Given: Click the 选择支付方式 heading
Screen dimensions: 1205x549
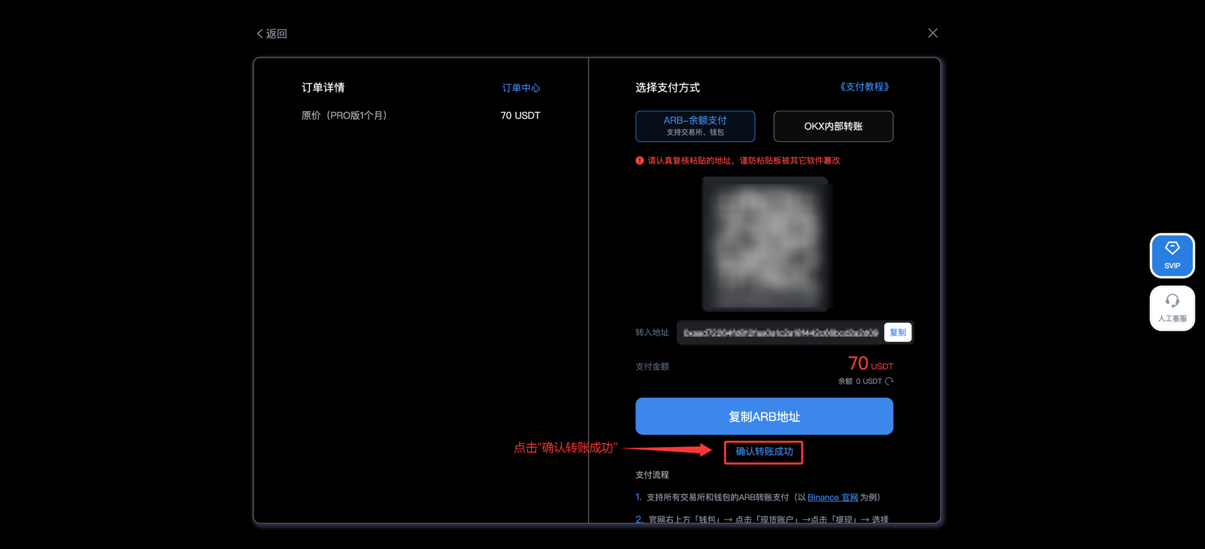Looking at the screenshot, I should point(668,87).
